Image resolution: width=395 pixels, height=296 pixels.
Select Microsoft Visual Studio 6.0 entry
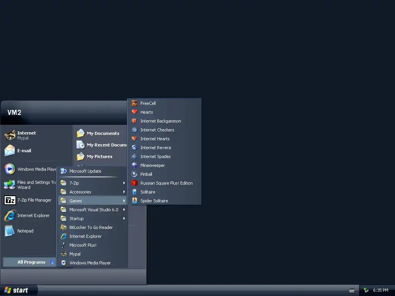93,209
